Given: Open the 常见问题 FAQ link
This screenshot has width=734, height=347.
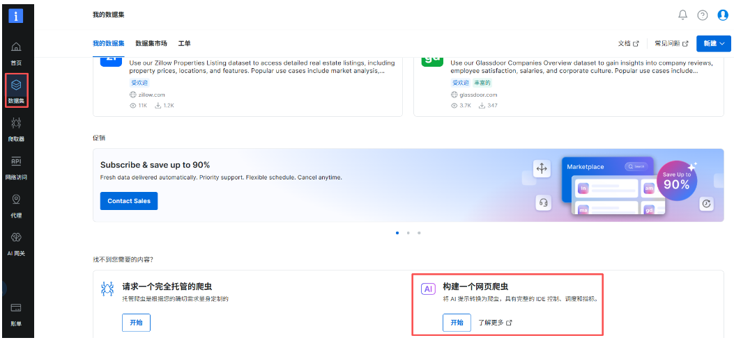Looking at the screenshot, I should [671, 43].
